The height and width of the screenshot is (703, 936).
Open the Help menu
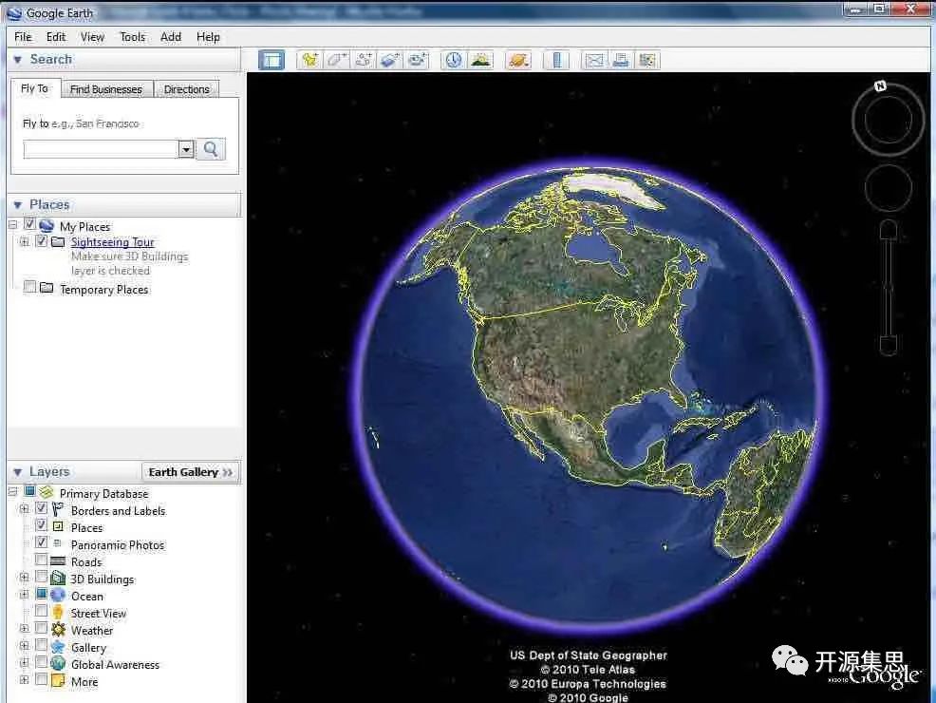click(208, 37)
